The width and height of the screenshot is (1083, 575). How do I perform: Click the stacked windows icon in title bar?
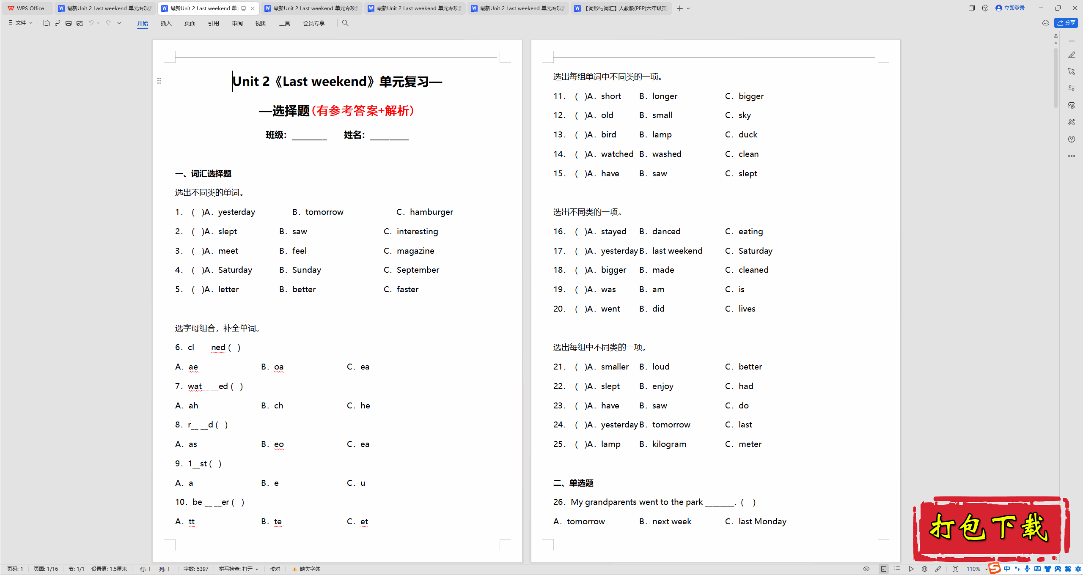972,8
